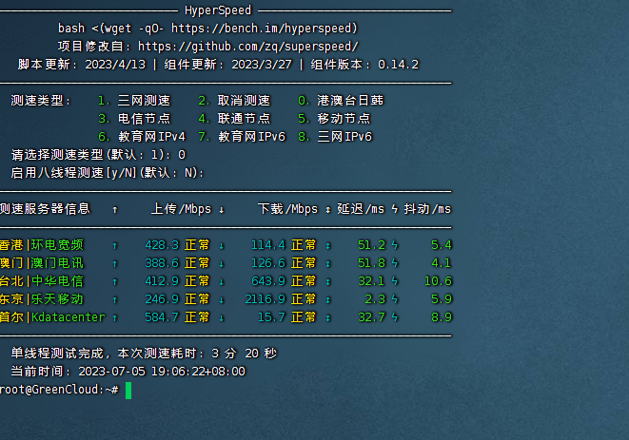The width and height of the screenshot is (629, 440).
Task: Select option 1 三网测速
Action: (x=134, y=101)
